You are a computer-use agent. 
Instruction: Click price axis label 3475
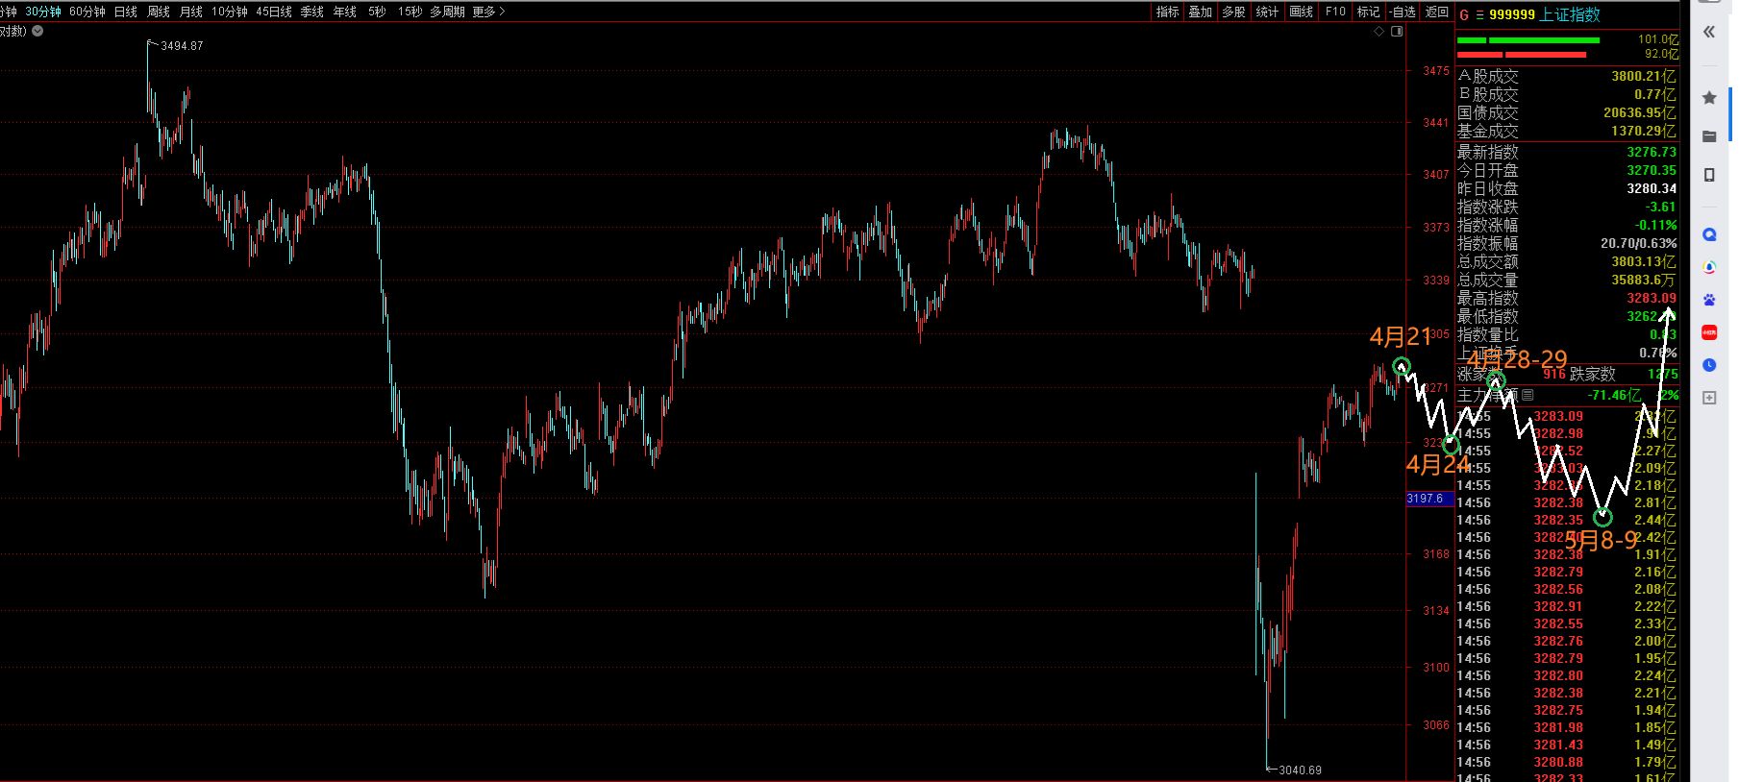pyautogui.click(x=1436, y=71)
